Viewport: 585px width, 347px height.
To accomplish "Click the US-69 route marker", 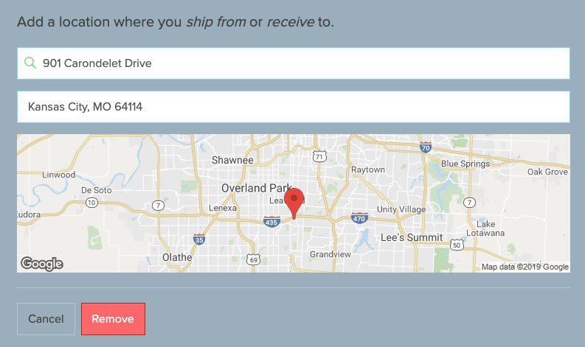I will coord(253,259).
